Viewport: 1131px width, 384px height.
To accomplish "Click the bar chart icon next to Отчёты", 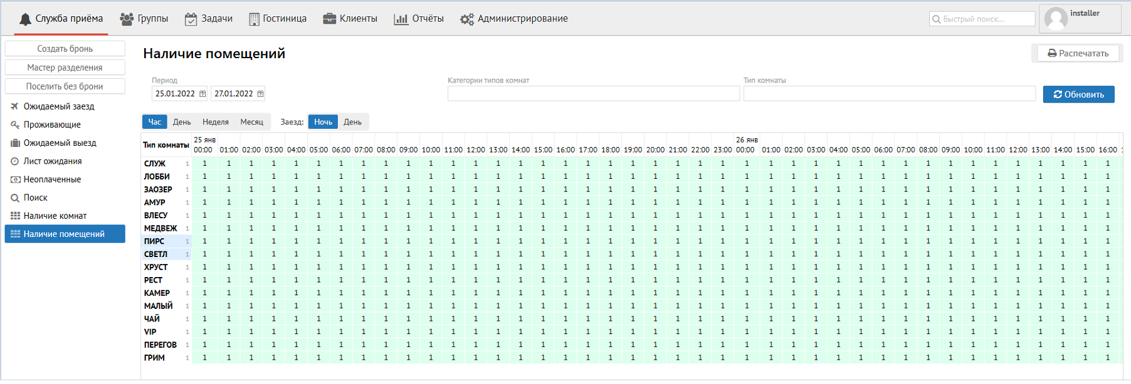I will tap(401, 19).
